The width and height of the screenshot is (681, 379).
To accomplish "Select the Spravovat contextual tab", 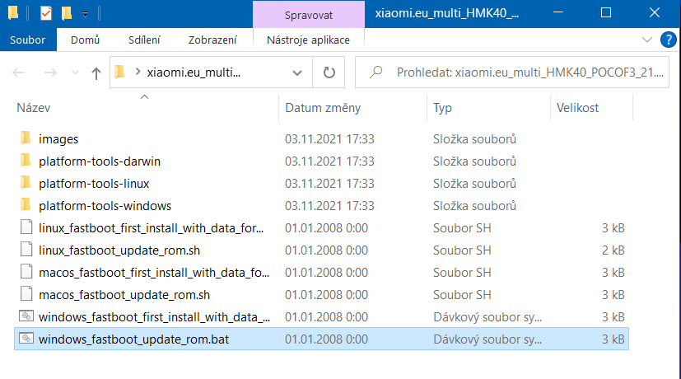I will tap(308, 15).
